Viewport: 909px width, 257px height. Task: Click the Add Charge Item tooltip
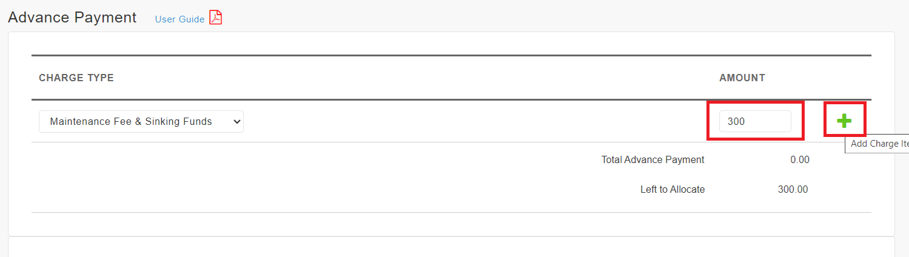point(877,144)
